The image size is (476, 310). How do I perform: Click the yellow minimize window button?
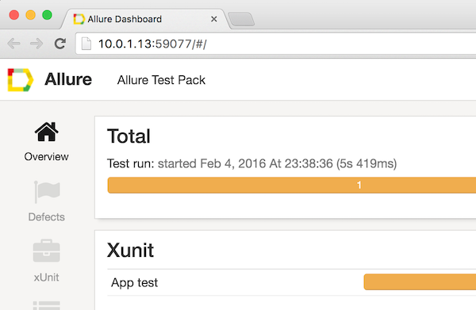point(30,15)
